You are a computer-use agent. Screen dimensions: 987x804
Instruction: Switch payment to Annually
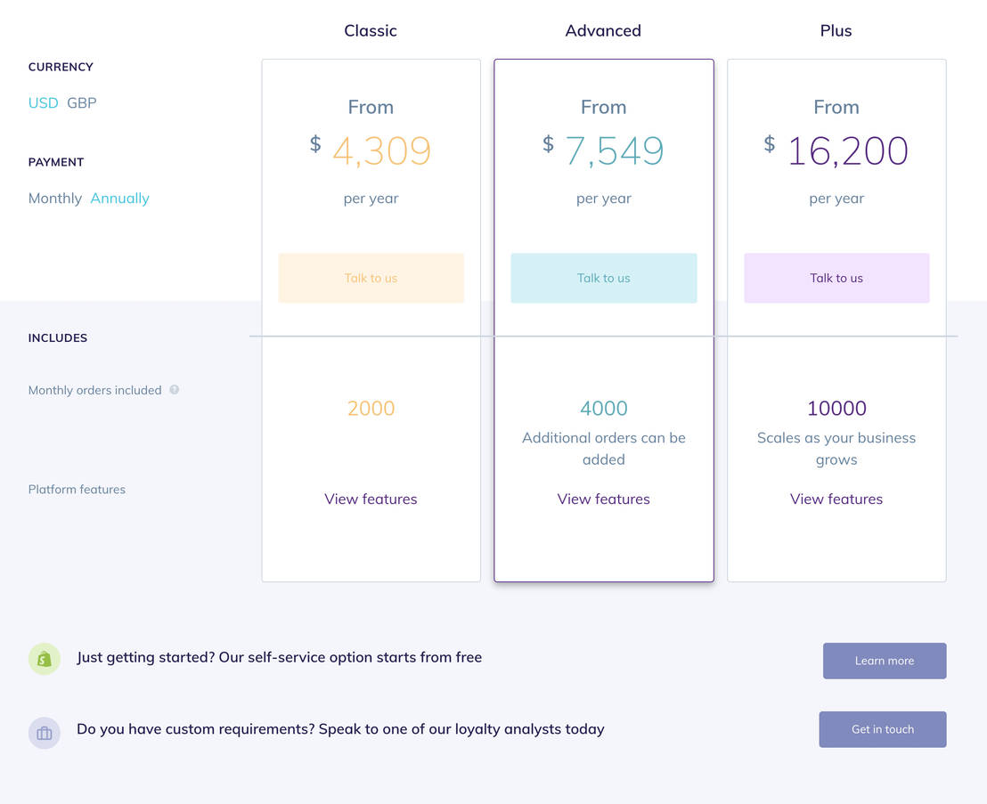click(x=119, y=198)
